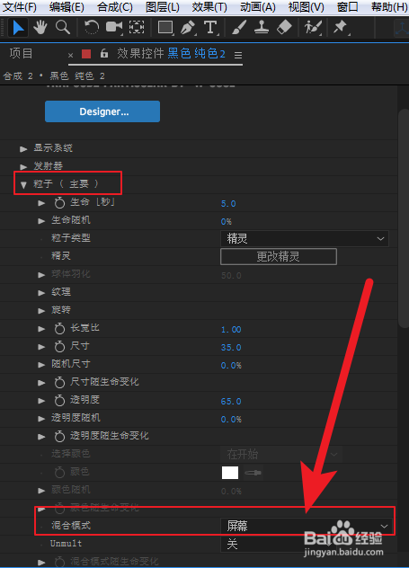The width and height of the screenshot is (409, 568).
Task: Expand the 旋转 group
Action: [x=41, y=310]
